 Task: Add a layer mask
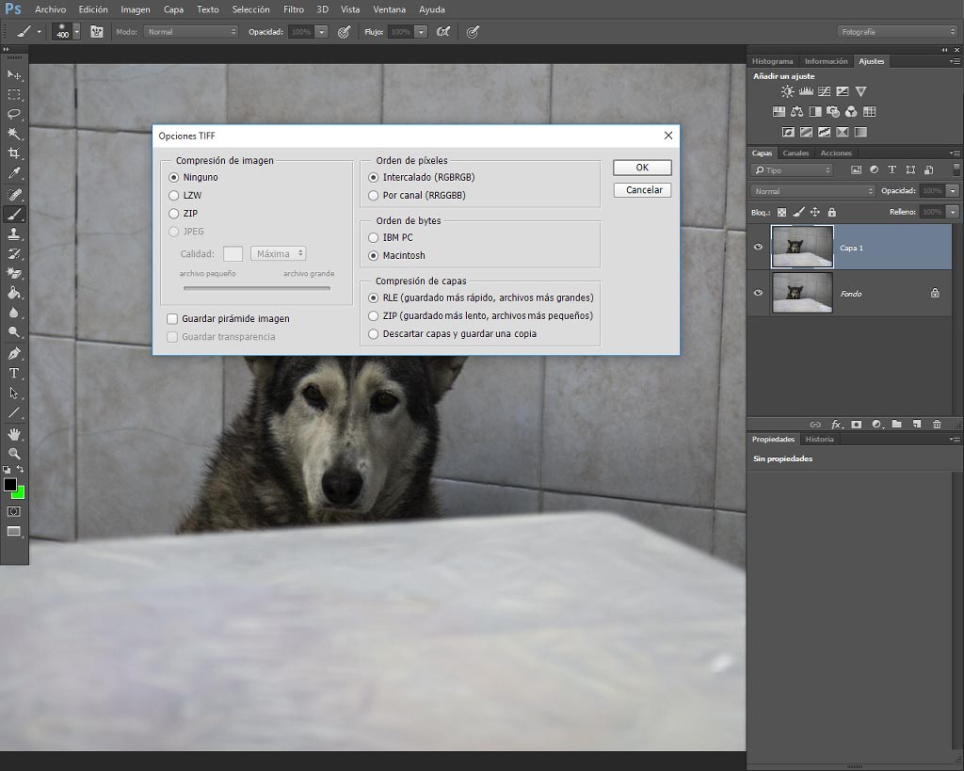click(857, 425)
